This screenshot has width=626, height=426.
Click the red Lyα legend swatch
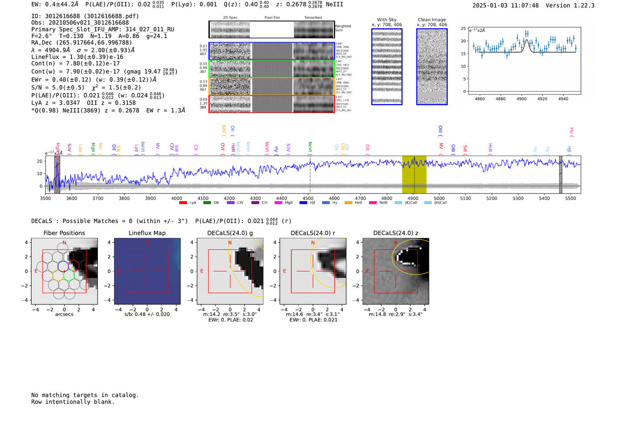pyautogui.click(x=183, y=202)
